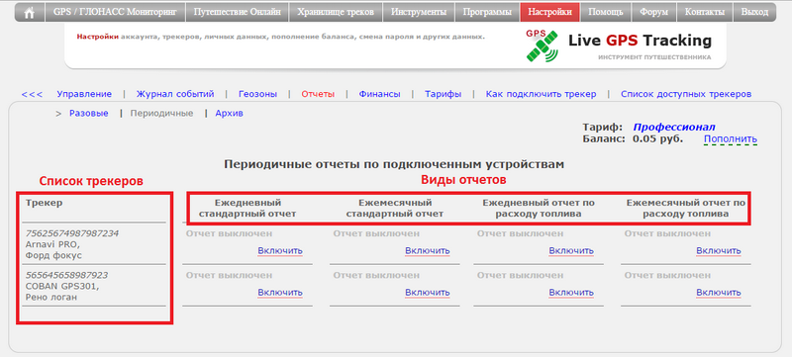Click Пополнить to top up balance
The image size is (792, 357).
pyautogui.click(x=731, y=139)
